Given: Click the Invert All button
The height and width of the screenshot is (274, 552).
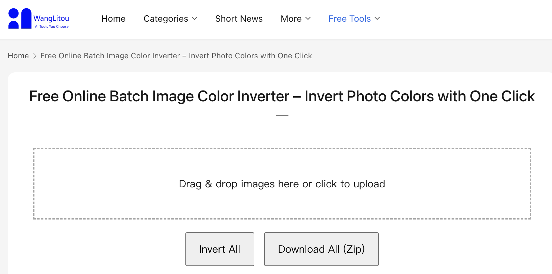Looking at the screenshot, I should (x=220, y=249).
